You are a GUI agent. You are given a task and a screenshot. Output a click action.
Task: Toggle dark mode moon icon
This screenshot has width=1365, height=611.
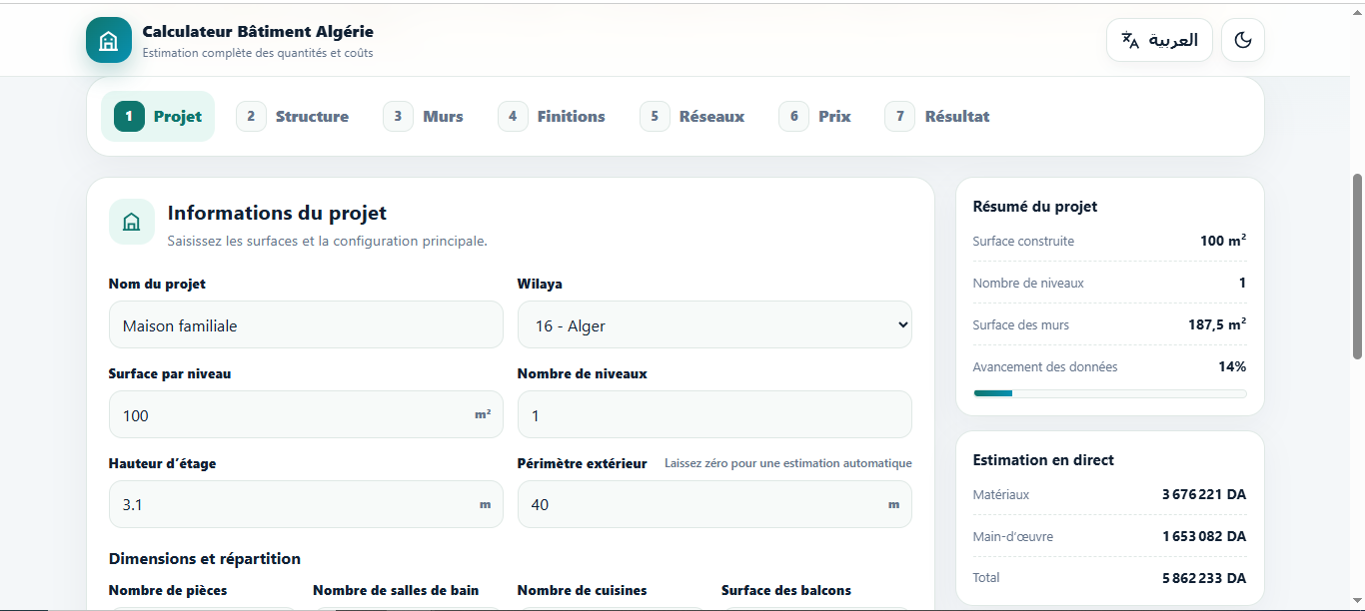point(1243,40)
